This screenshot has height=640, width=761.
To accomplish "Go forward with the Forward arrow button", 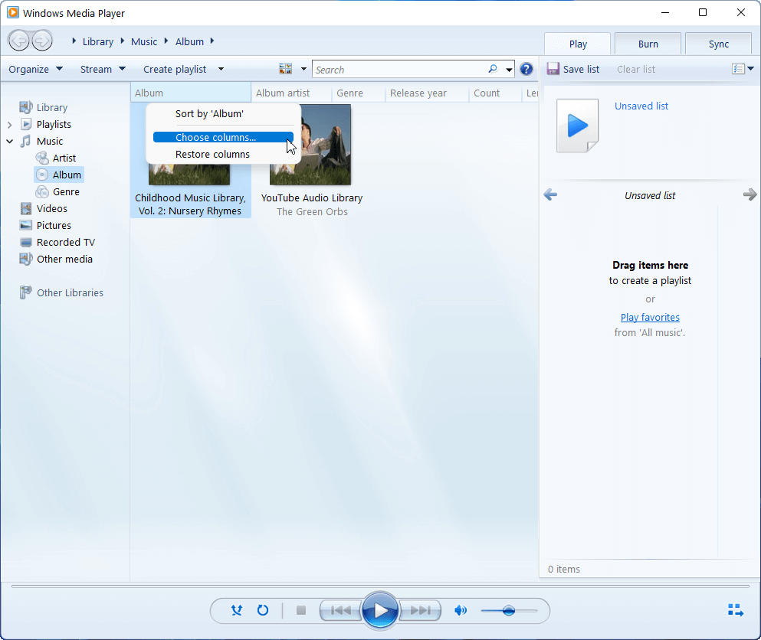I will pos(41,41).
